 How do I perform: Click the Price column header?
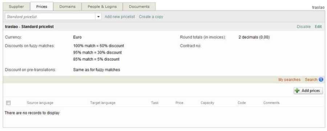(179, 103)
